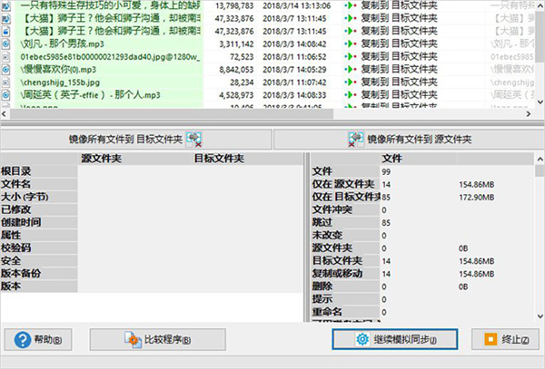545x369 pixels.
Task: Click the 源文件夹 column header in details panel
Action: (x=101, y=159)
